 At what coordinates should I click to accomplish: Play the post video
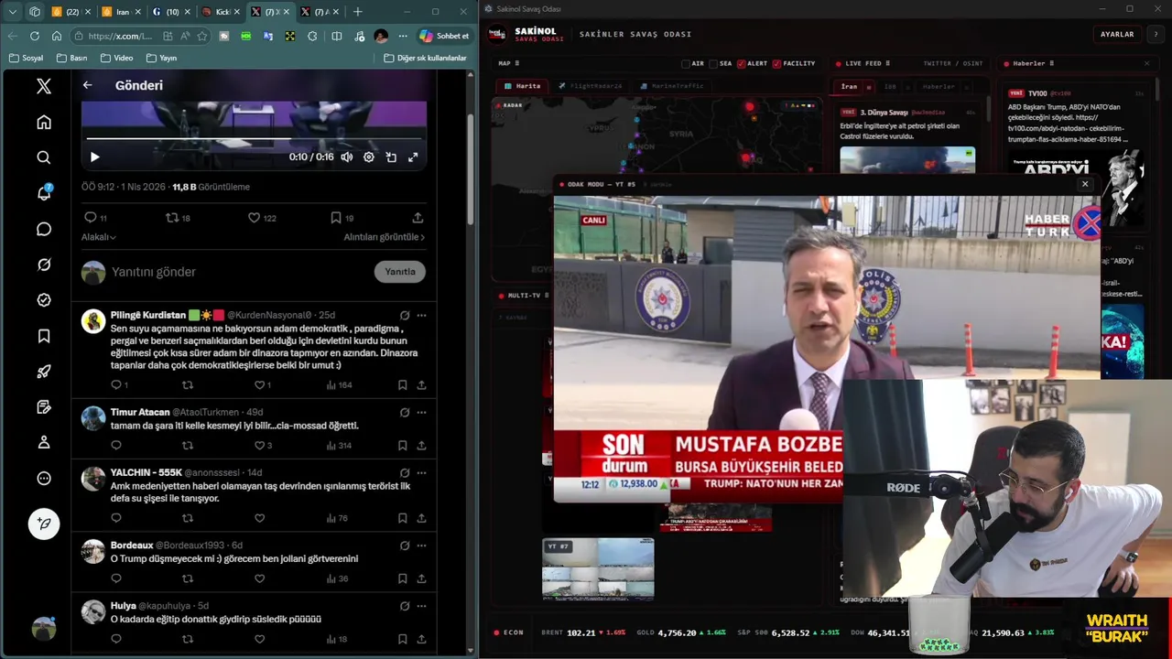[x=95, y=157]
